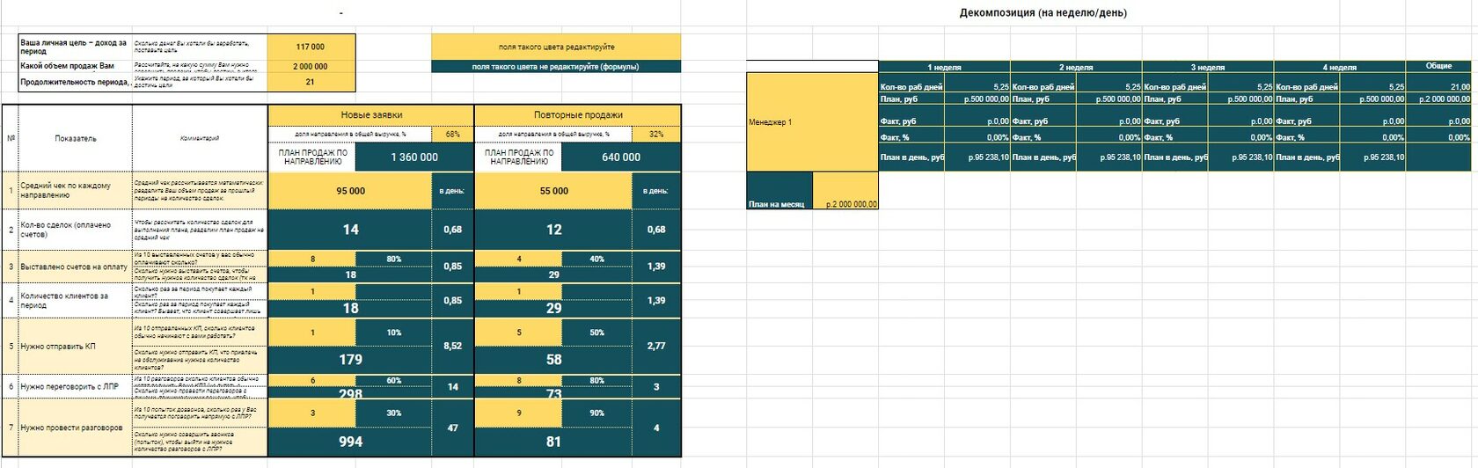This screenshot has width=1478, height=468.
Task: Select the sales volume cell 2 000 000
Action: tap(311, 66)
